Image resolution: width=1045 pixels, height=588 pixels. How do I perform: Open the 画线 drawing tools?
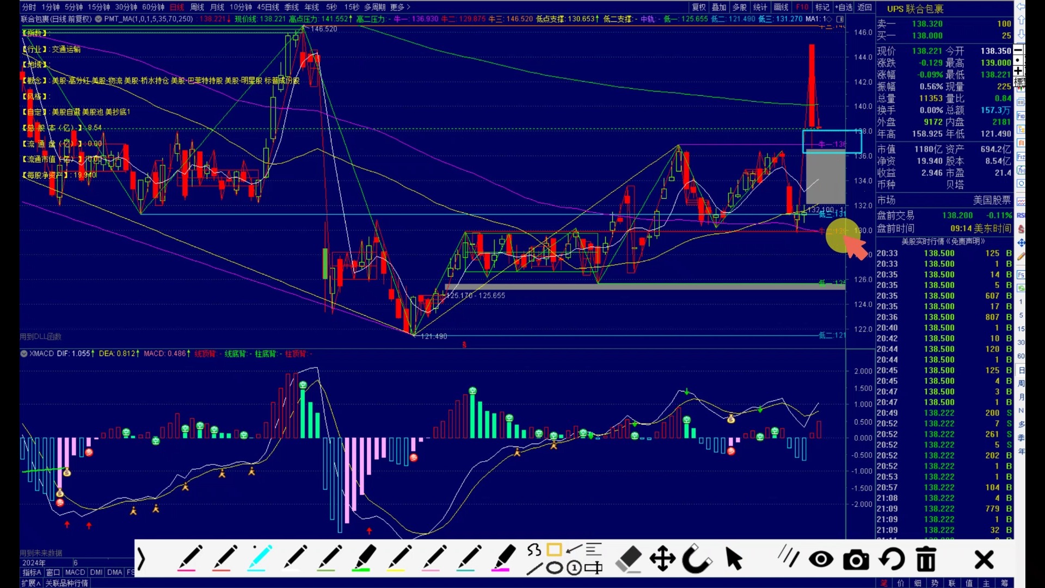coord(781,7)
